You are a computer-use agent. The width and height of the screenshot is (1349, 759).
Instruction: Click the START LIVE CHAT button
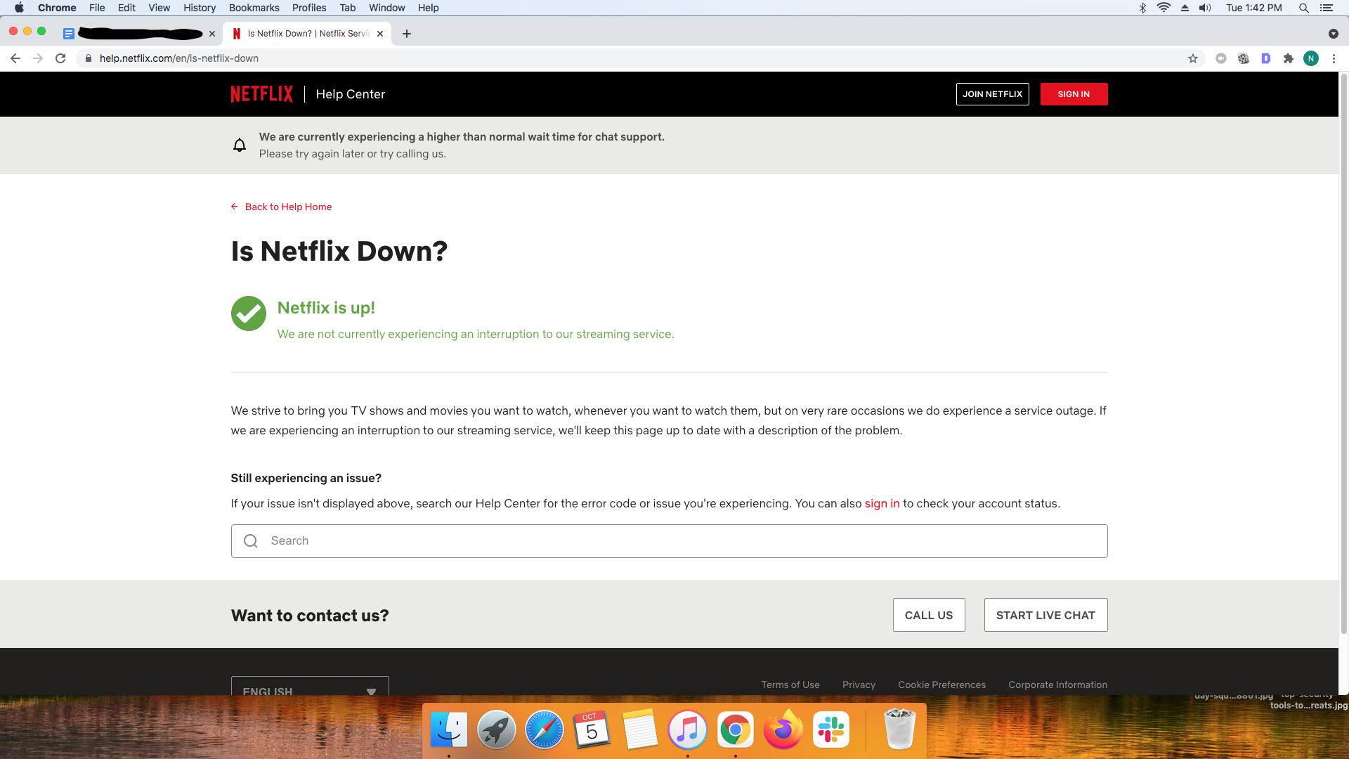click(1046, 615)
